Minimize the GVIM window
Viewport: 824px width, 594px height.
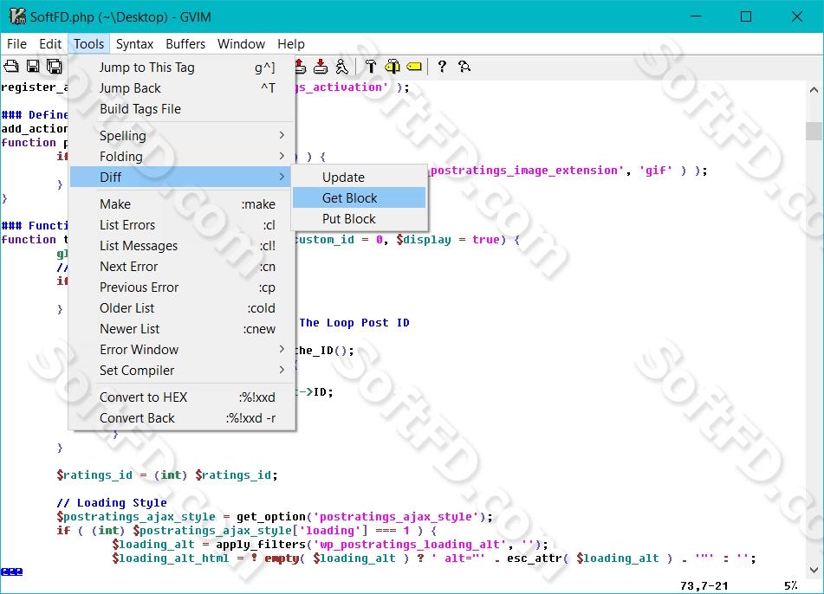(696, 16)
